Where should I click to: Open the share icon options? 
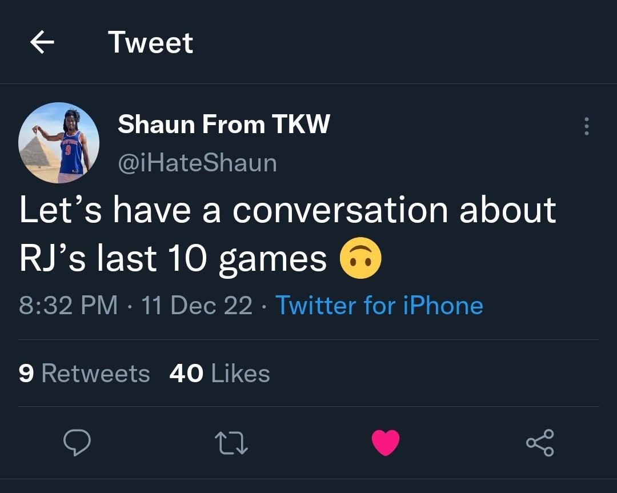pos(539,443)
